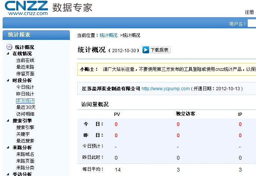Viewport: 256px width, 176px height.
Task: Collapse the 来路分析 section
Action: 9,148
